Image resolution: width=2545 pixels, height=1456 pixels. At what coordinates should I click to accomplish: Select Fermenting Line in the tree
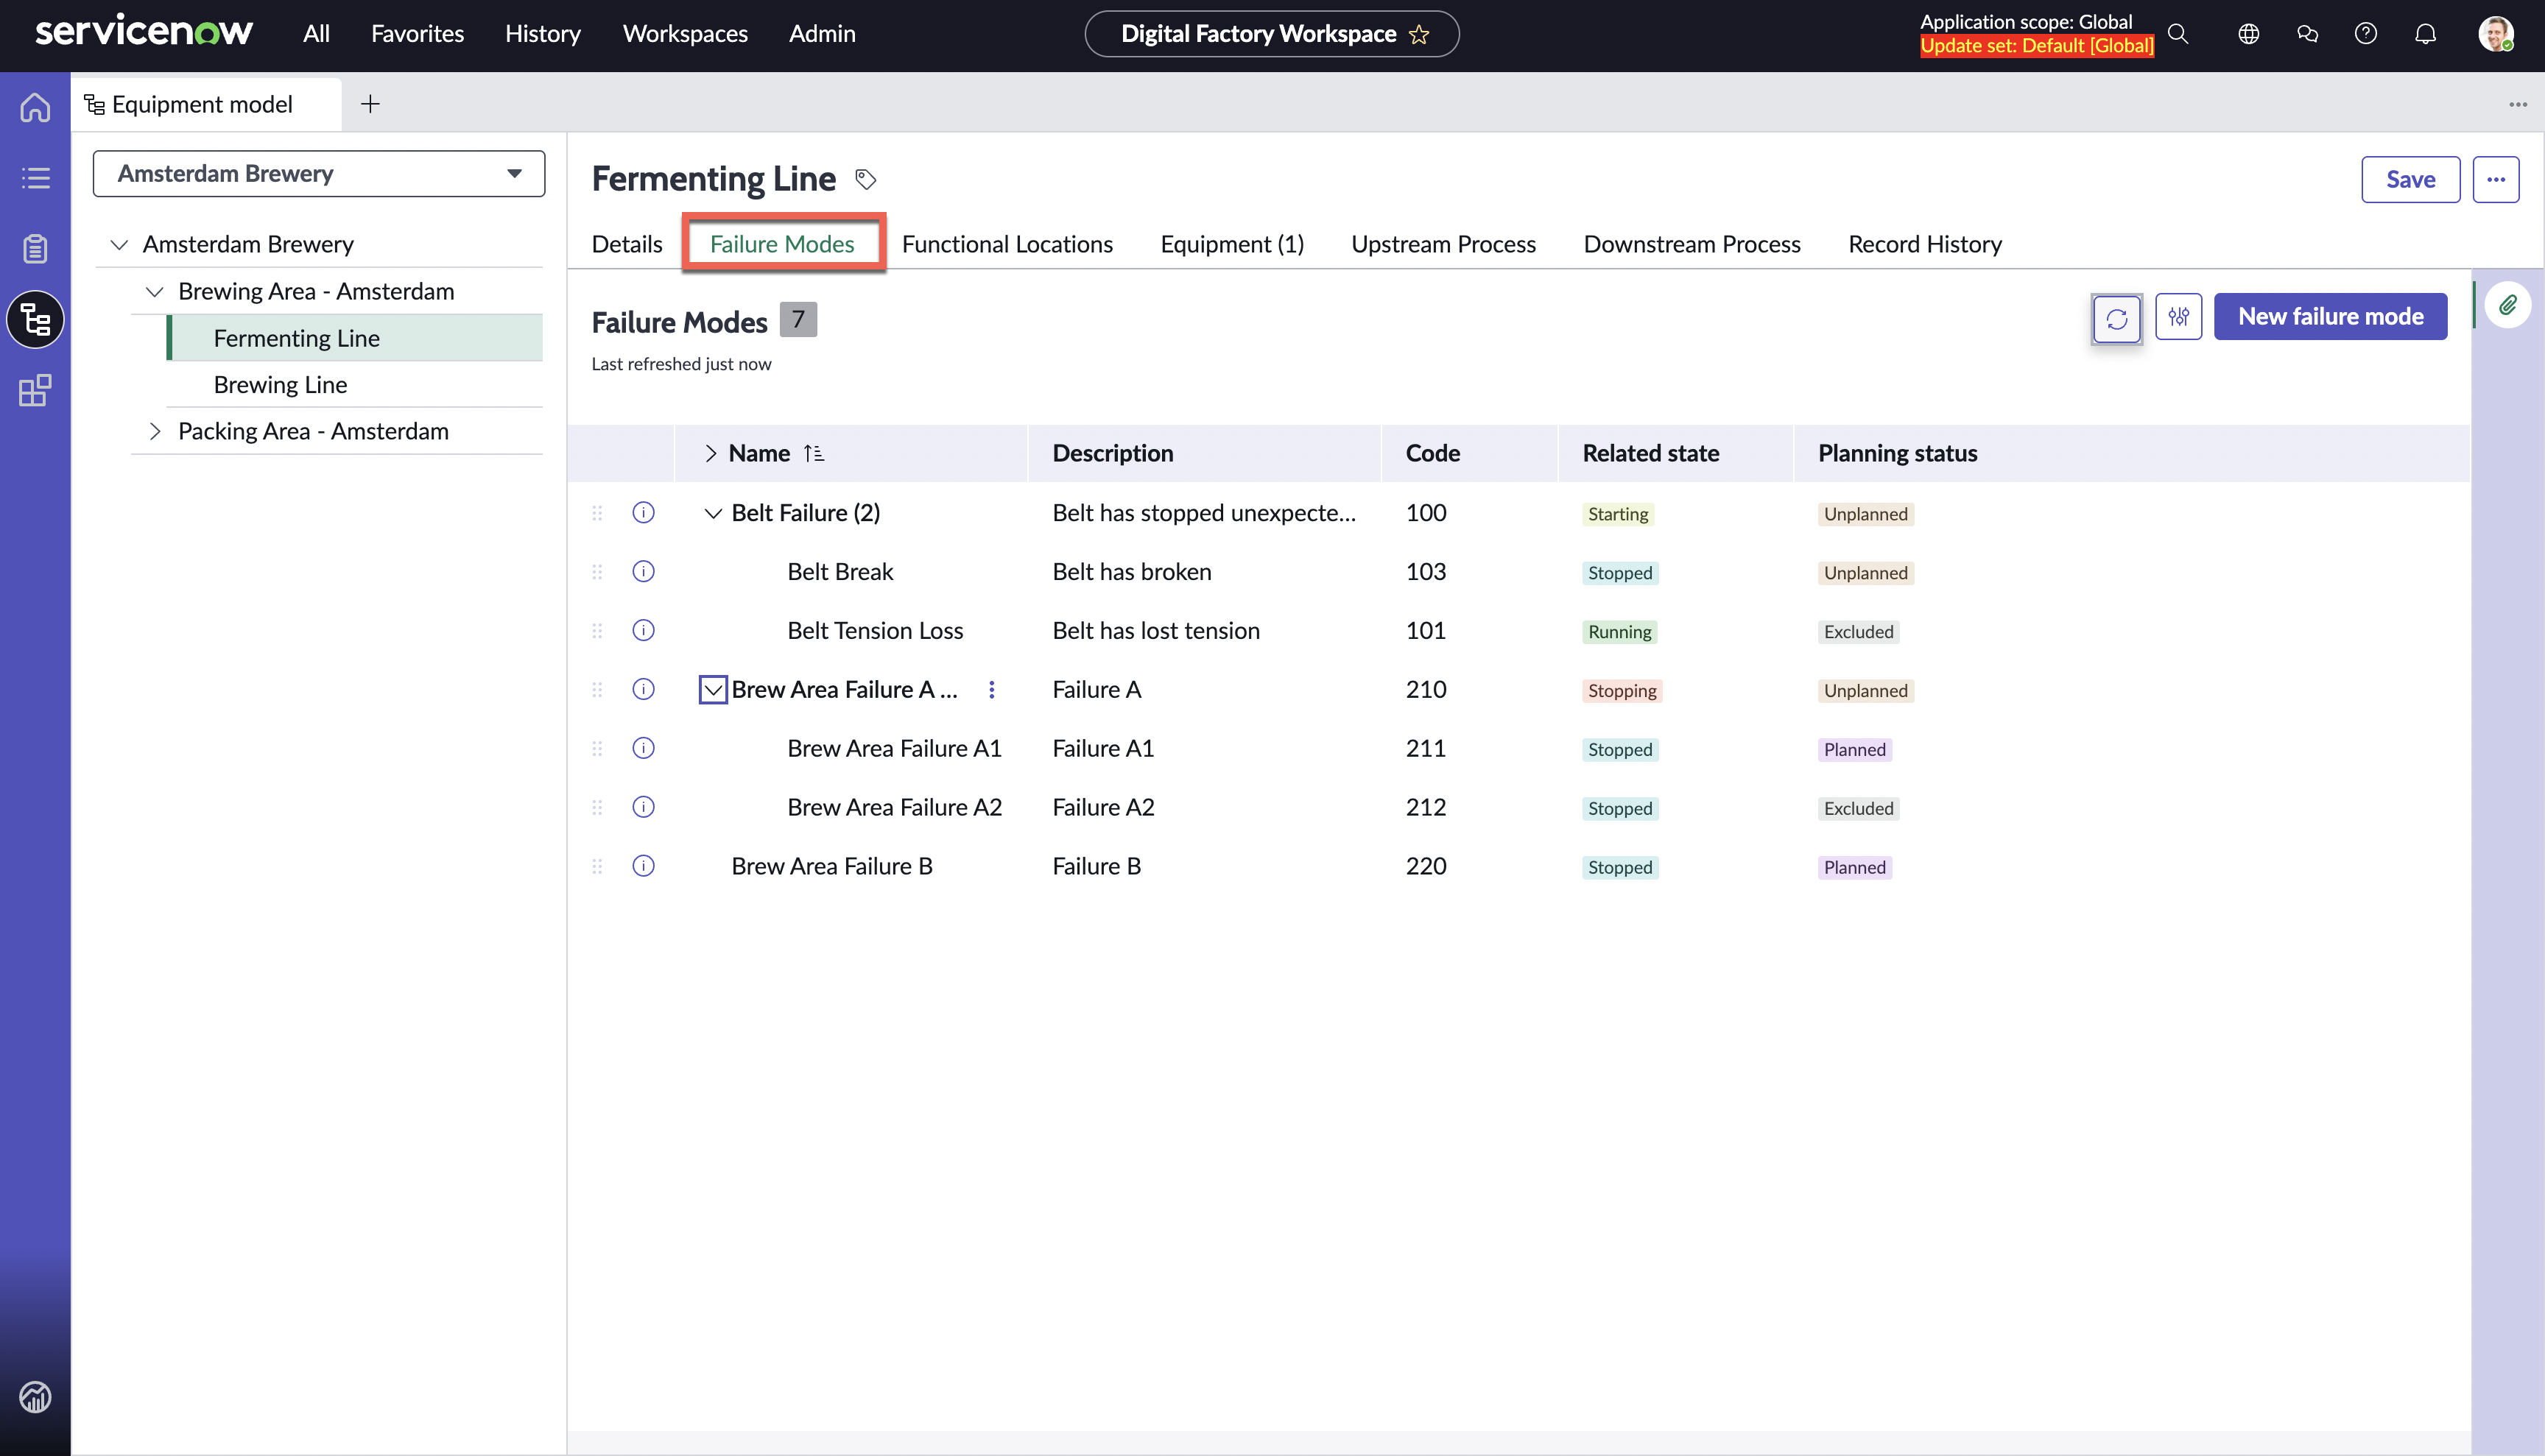355,338
